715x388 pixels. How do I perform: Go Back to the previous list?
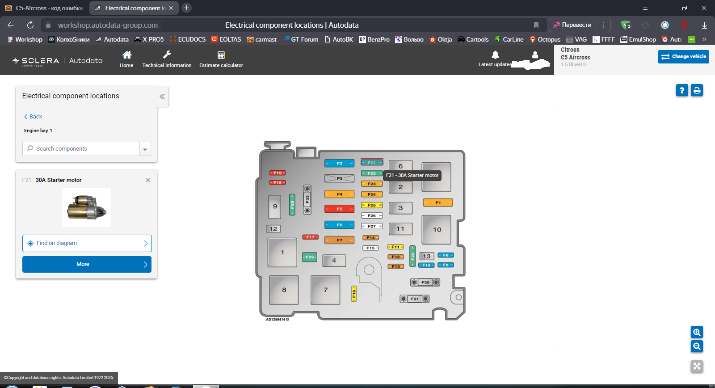[x=33, y=117]
